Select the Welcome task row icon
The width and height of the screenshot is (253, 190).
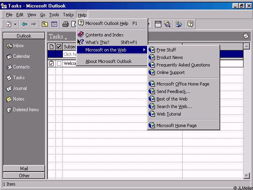point(51,63)
